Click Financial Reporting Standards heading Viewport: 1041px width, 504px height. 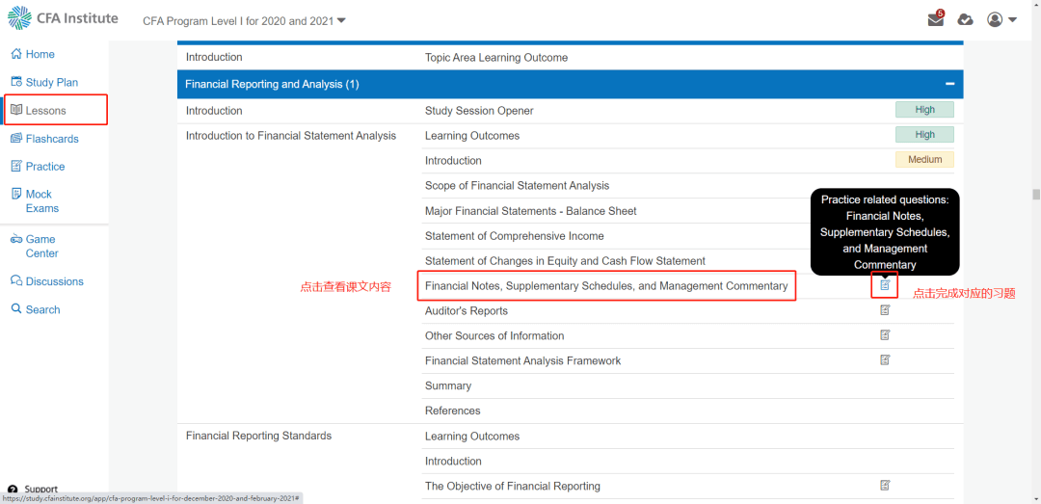[258, 437]
